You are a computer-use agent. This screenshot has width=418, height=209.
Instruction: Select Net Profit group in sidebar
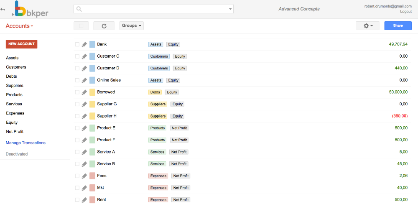click(15, 132)
